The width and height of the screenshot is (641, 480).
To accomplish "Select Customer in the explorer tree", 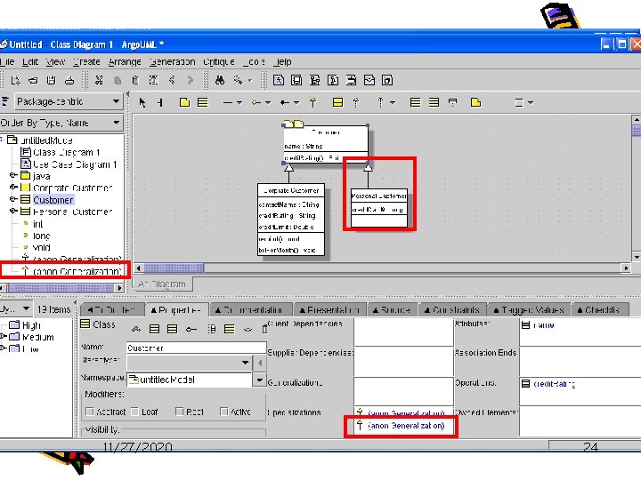I will [x=53, y=200].
